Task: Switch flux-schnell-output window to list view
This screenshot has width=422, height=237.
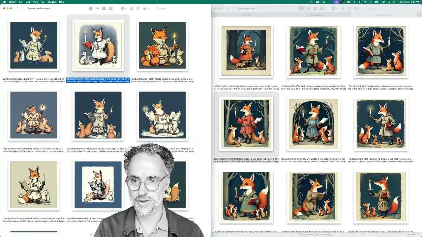Action: click(x=97, y=8)
